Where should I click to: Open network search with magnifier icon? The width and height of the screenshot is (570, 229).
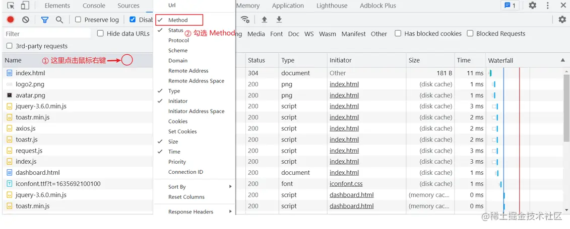pyautogui.click(x=59, y=20)
